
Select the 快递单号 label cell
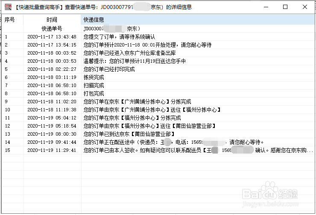pyautogui.click(x=52, y=29)
